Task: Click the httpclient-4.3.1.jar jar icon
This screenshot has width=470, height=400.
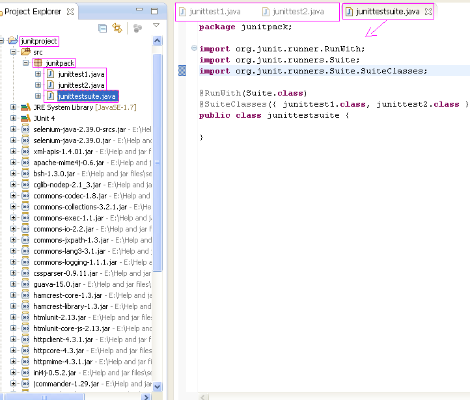Action: coord(25,340)
